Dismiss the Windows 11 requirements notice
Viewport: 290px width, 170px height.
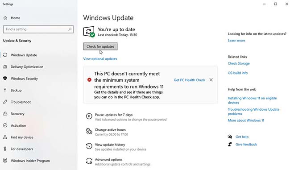(211, 80)
